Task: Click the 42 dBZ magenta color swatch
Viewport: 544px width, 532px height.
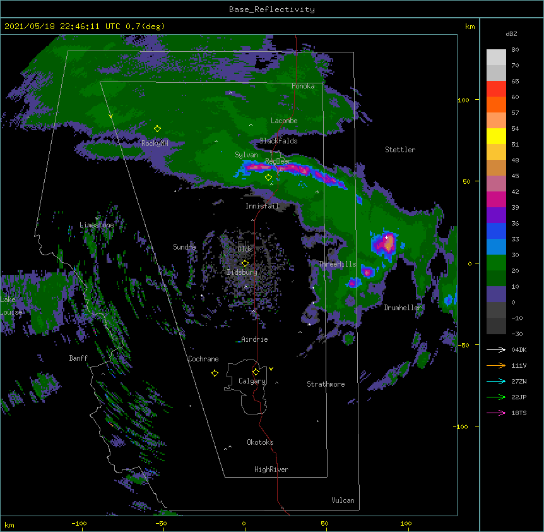Action: click(496, 199)
